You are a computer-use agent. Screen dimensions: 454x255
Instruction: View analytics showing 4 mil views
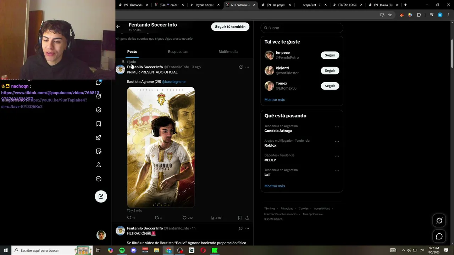(216, 218)
